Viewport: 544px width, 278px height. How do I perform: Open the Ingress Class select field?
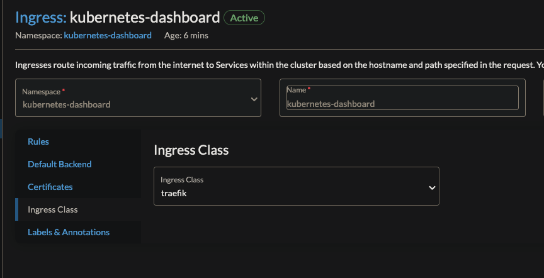point(296,186)
